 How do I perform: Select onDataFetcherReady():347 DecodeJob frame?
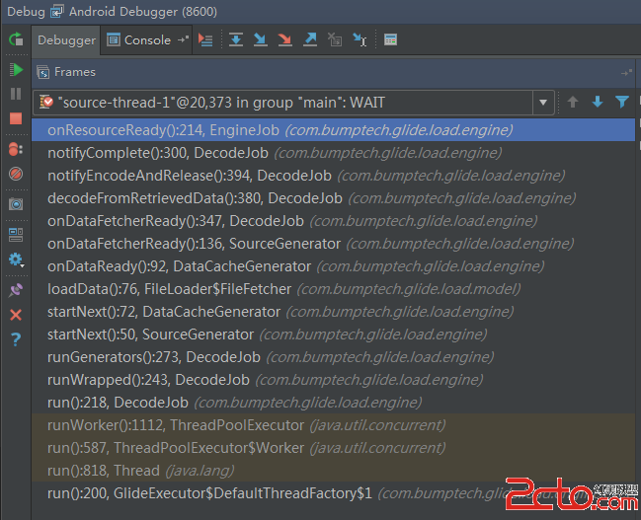(333, 221)
